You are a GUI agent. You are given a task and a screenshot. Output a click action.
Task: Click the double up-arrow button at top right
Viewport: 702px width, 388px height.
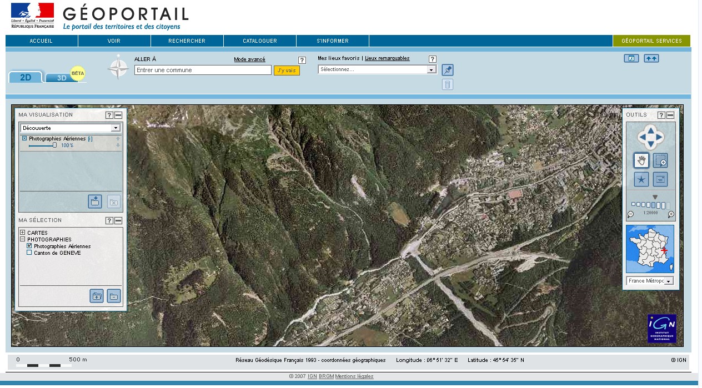[651, 58]
